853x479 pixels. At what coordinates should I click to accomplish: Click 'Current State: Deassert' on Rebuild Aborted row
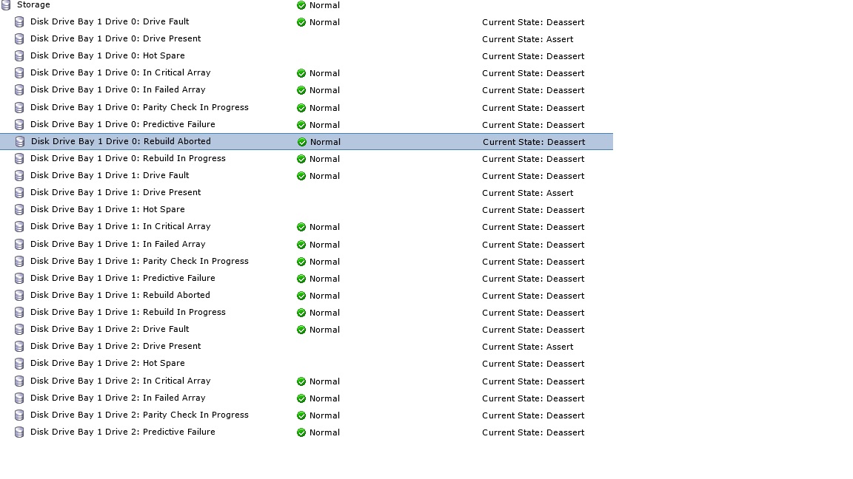click(533, 141)
